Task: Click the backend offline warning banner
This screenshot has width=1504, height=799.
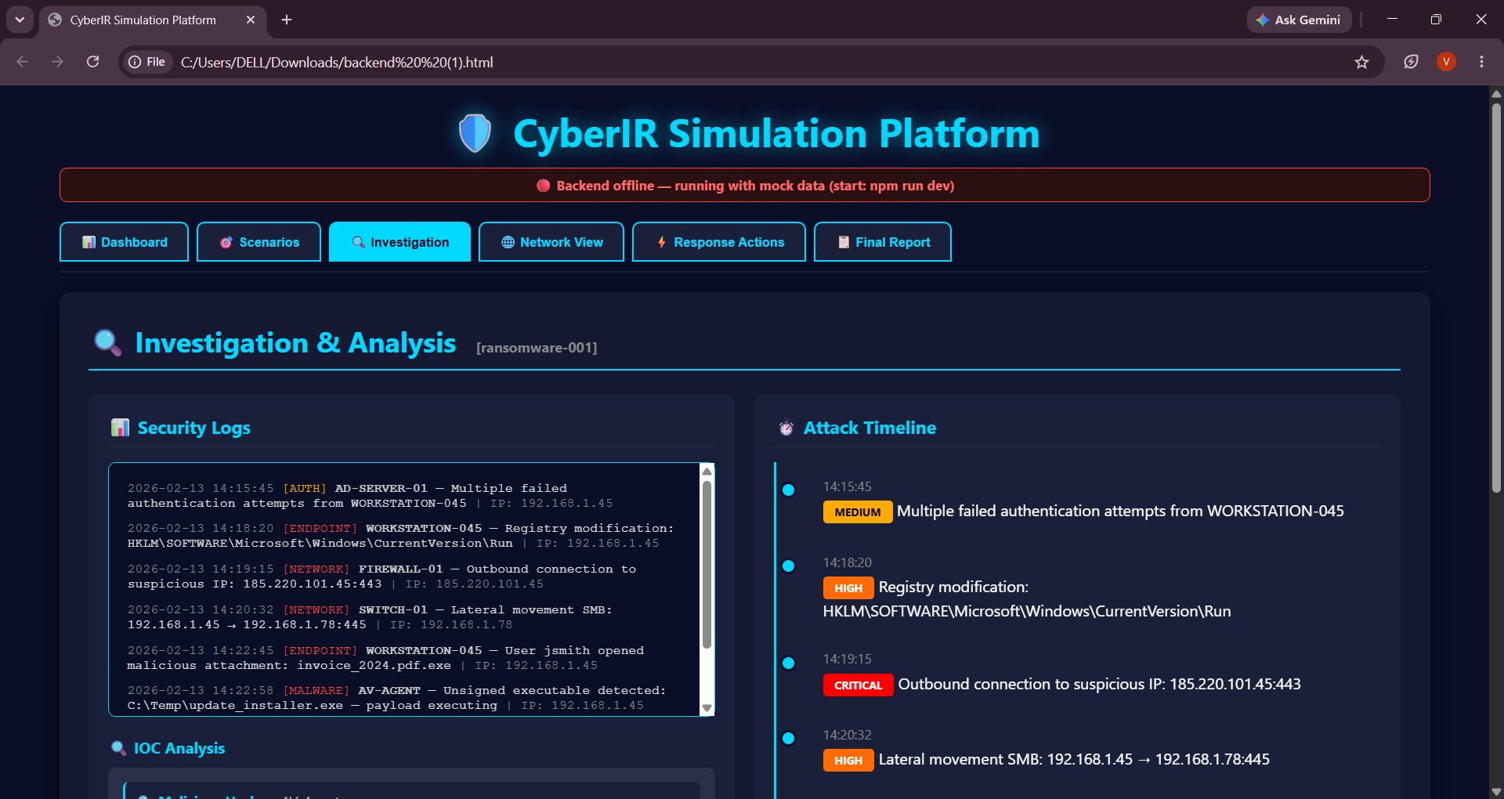Action: (x=745, y=185)
